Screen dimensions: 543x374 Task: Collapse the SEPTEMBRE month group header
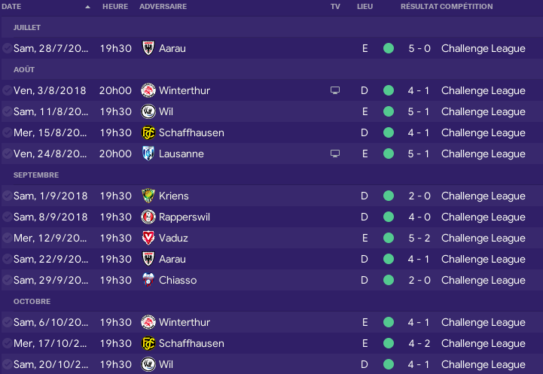271,175
